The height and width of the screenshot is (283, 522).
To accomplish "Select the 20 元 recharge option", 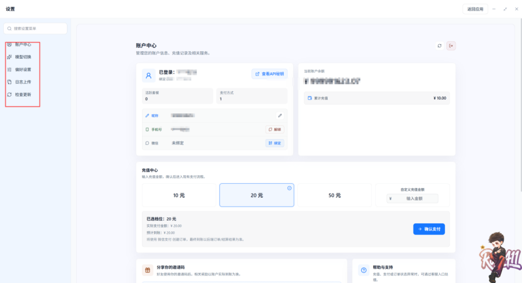I will (257, 195).
